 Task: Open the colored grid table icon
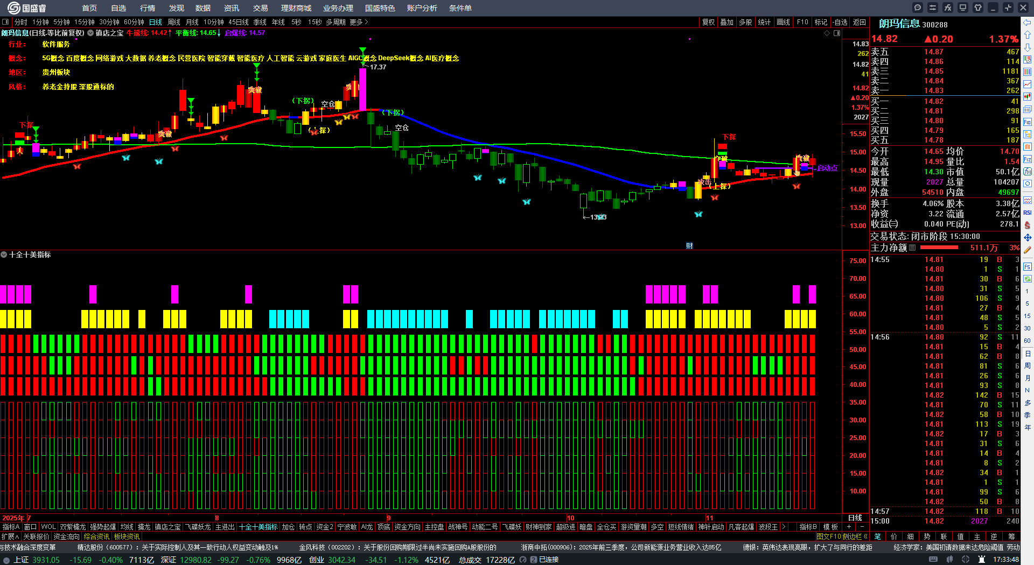(x=1028, y=72)
